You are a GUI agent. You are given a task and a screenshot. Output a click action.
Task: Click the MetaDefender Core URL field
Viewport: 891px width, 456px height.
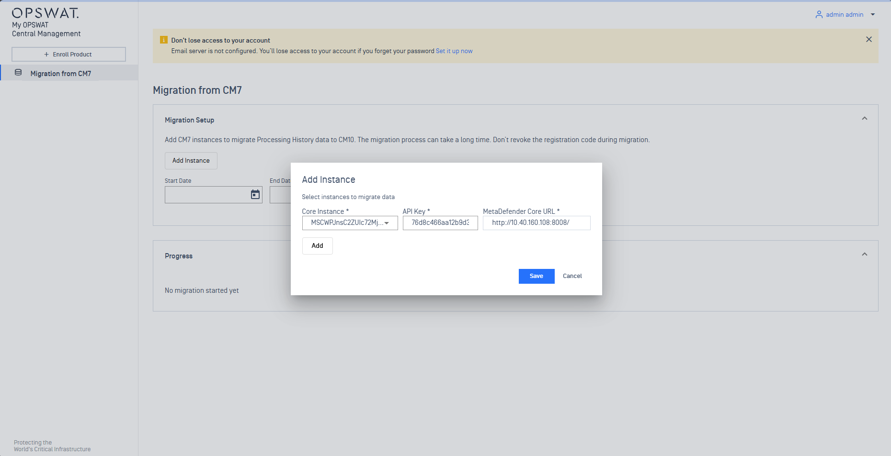pos(536,223)
